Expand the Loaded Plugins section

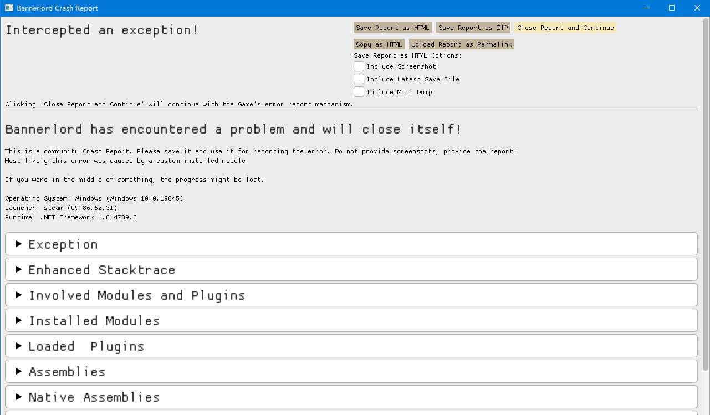351,346
